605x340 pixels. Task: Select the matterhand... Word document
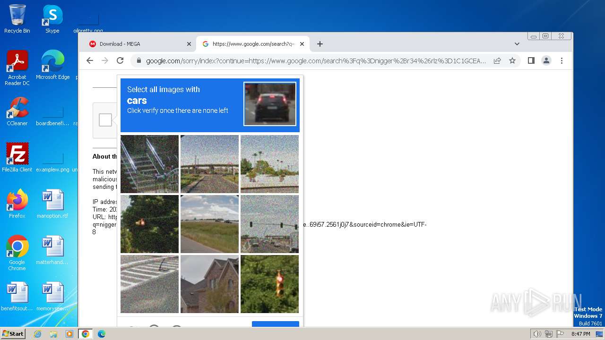pyautogui.click(x=52, y=250)
